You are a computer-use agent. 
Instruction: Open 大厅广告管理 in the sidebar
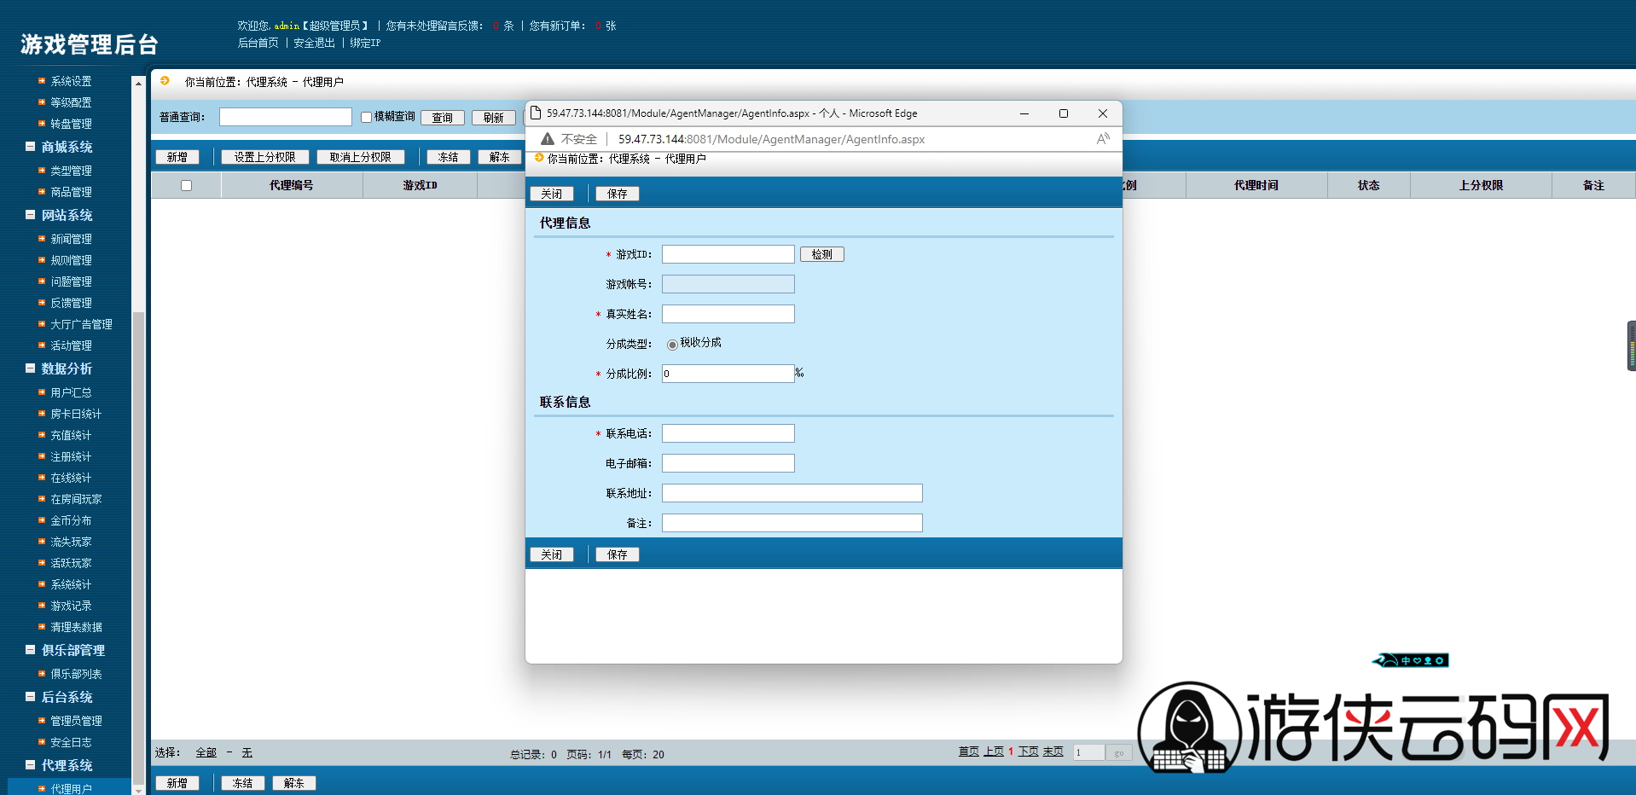(81, 324)
